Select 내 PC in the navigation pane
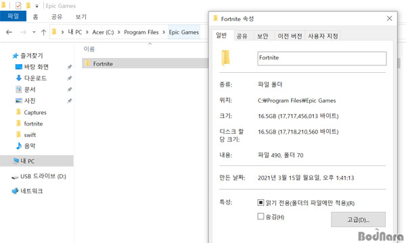The width and height of the screenshot is (406, 243). click(x=37, y=161)
